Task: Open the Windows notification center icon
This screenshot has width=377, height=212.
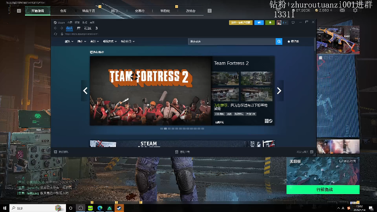Action: tap(371, 208)
